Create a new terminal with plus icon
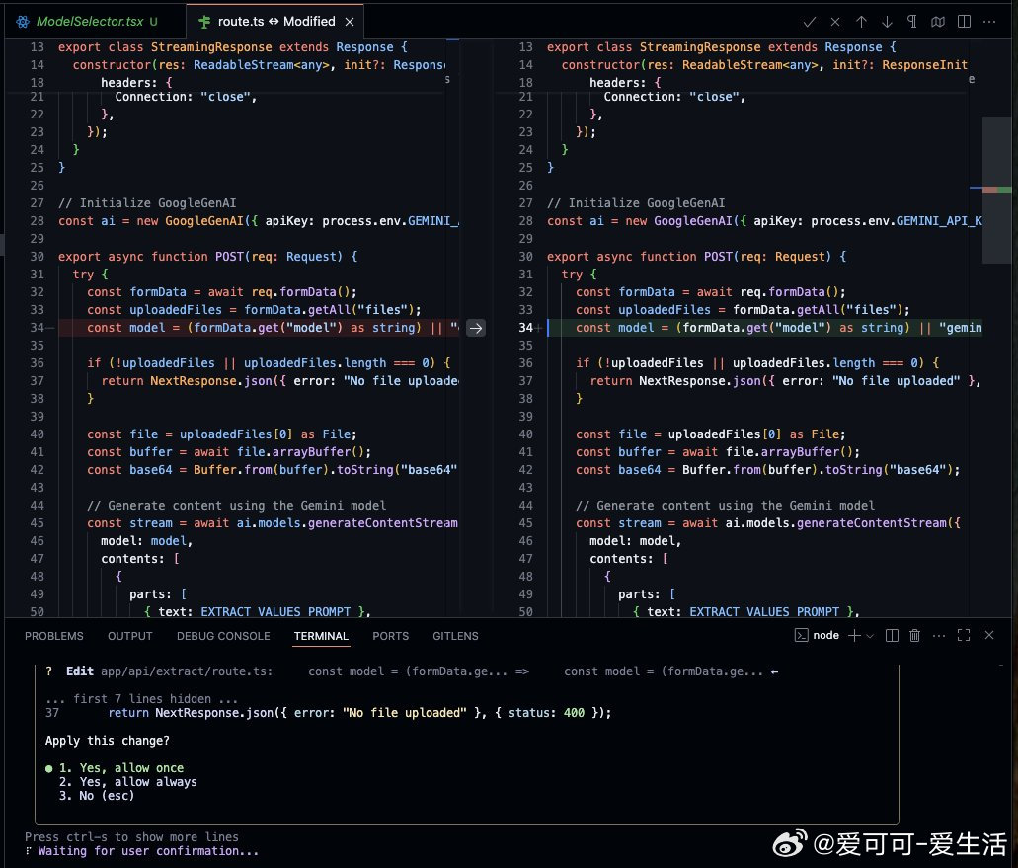This screenshot has width=1018, height=868. (854, 636)
